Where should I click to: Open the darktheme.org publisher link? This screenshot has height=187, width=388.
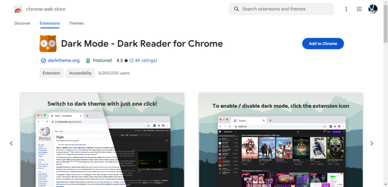(x=64, y=60)
